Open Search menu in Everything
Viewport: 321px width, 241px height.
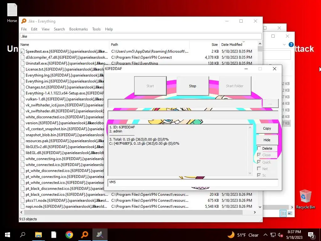pos(59,29)
